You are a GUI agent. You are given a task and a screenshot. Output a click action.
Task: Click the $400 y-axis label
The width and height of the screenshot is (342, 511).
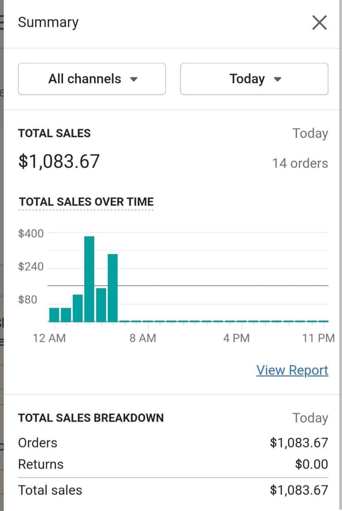click(x=31, y=233)
